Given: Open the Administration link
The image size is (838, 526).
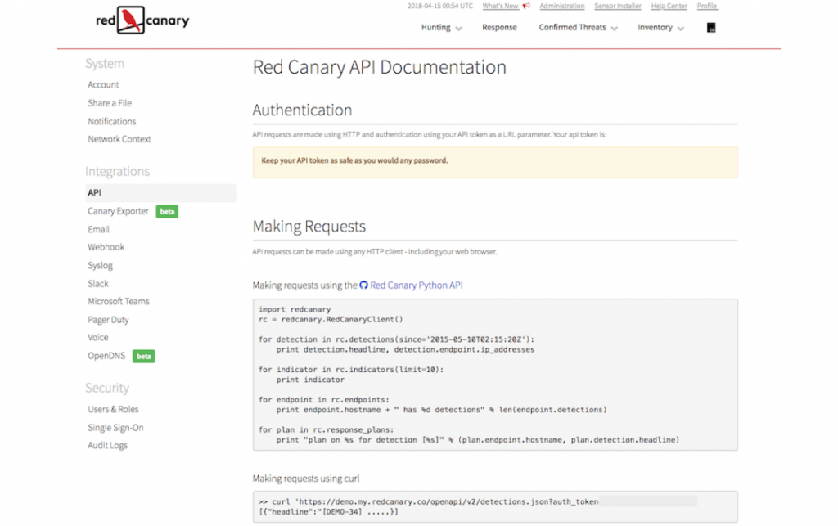Looking at the screenshot, I should coord(561,7).
